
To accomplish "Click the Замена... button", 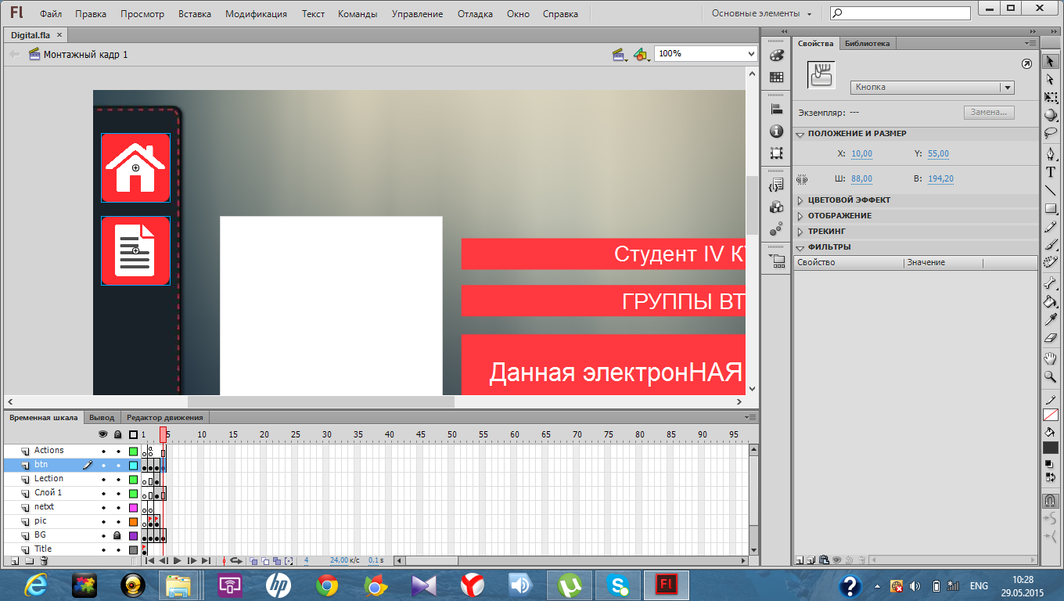I will (x=989, y=112).
